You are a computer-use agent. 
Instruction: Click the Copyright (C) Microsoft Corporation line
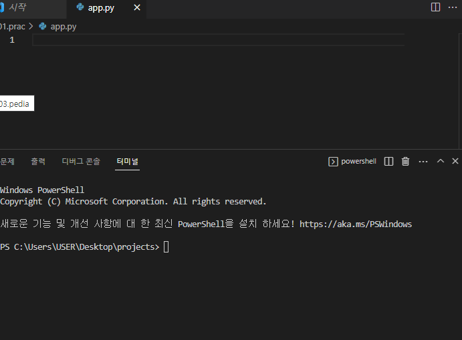[133, 202]
